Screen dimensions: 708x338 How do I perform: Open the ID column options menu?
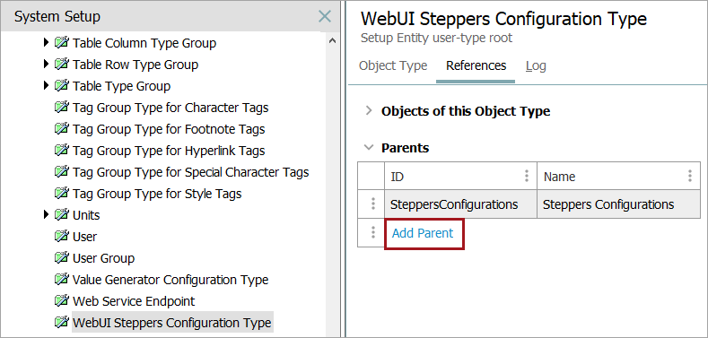tap(527, 176)
